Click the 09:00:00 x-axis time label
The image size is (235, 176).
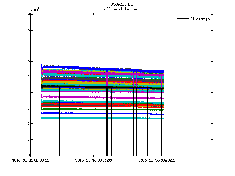(x=31, y=161)
